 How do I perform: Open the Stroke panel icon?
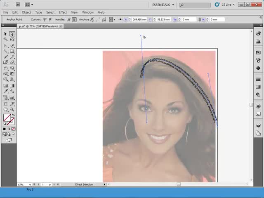tap(258, 79)
